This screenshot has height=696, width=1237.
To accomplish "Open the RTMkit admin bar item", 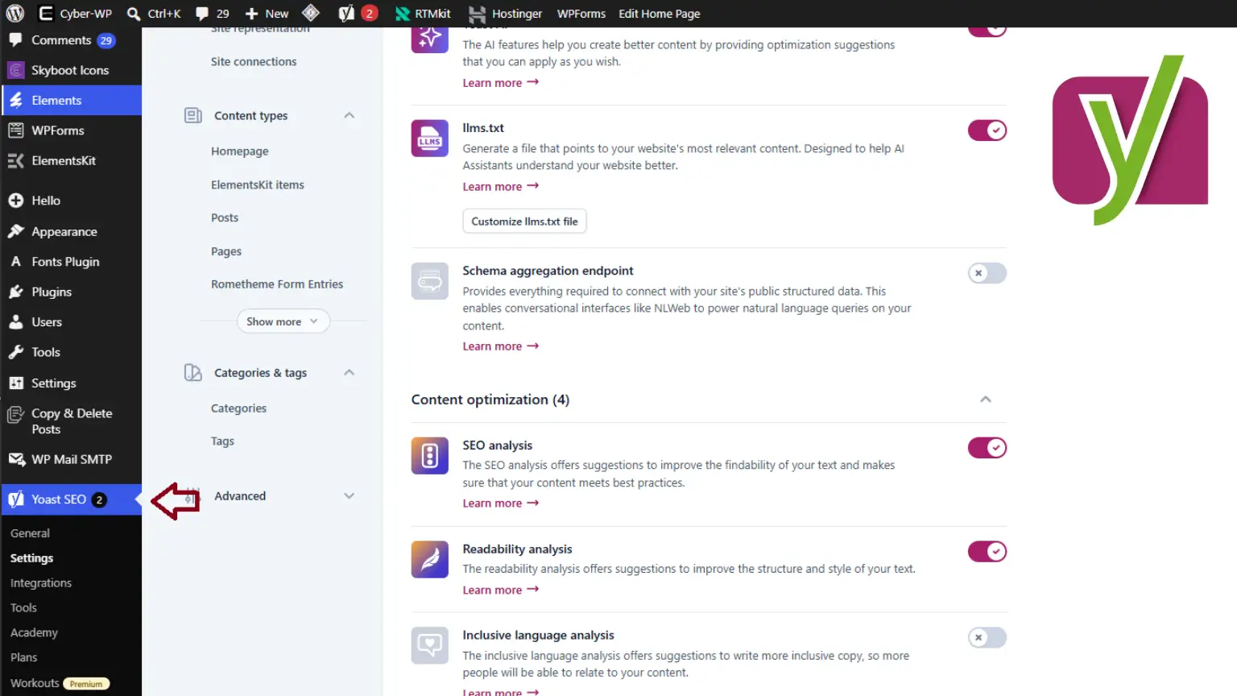I will pos(423,13).
